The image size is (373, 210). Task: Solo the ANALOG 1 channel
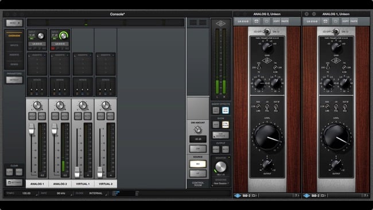(32, 116)
